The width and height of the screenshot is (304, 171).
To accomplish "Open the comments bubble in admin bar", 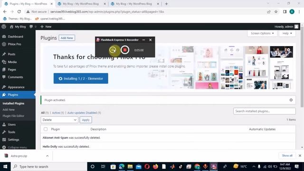I will pyautogui.click(x=33, y=27).
